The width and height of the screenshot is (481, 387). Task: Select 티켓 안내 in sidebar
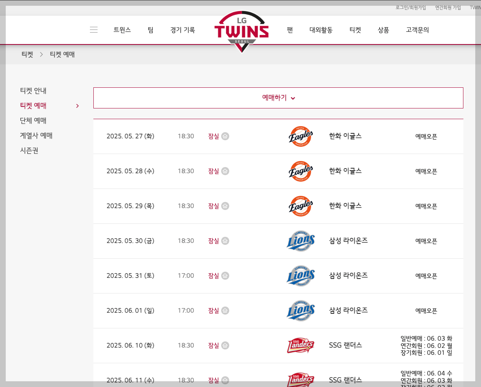pos(33,91)
